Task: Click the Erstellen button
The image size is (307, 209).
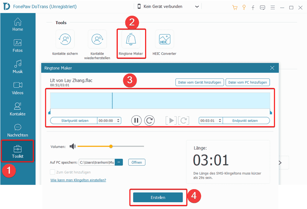Action: tap(158, 197)
